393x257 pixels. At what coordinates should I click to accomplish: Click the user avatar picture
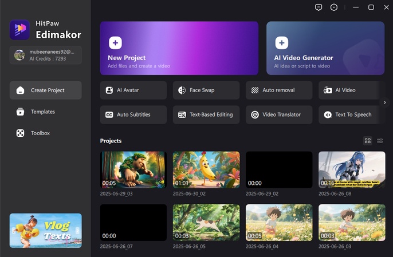[19, 55]
